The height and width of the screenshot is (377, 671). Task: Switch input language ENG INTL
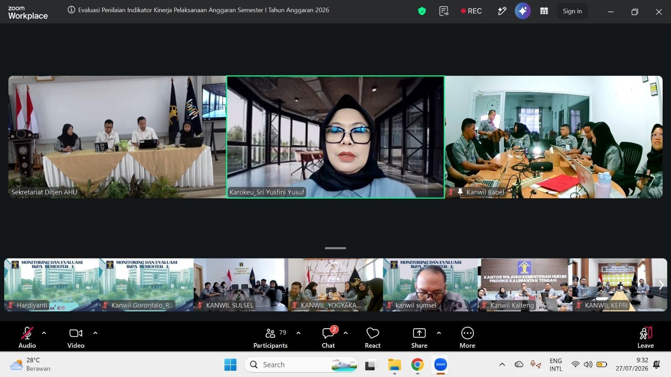(556, 364)
